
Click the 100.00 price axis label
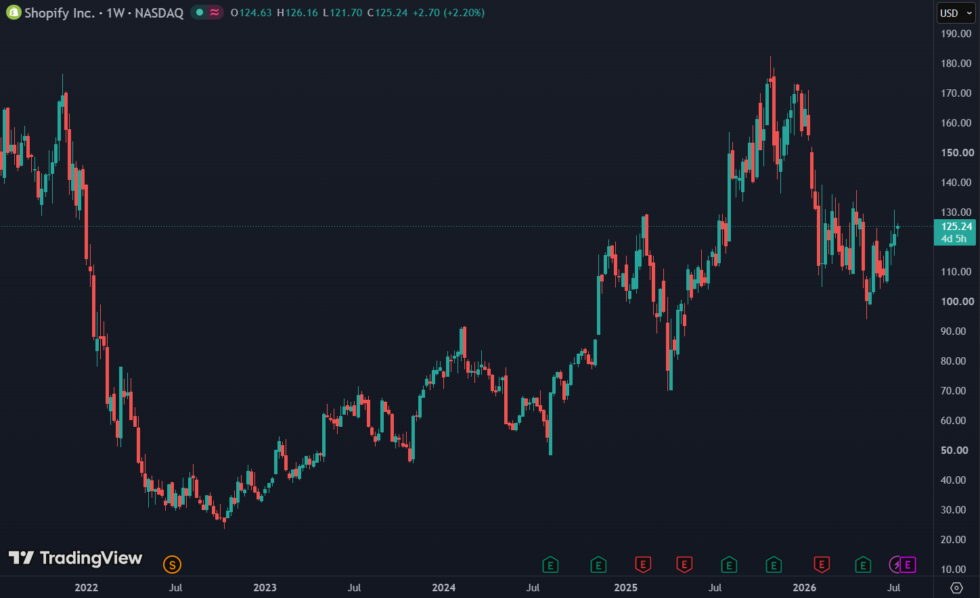(x=957, y=301)
